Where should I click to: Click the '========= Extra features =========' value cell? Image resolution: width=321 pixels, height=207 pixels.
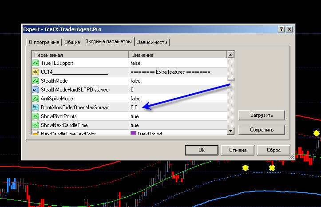(178, 72)
